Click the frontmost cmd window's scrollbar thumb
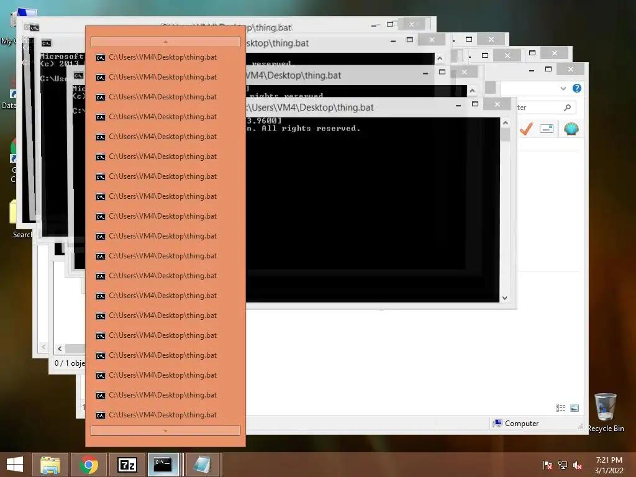The height and width of the screenshot is (477, 636). click(x=505, y=134)
